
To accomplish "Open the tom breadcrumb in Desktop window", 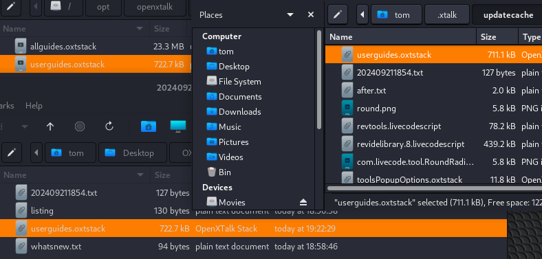I will [x=70, y=153].
